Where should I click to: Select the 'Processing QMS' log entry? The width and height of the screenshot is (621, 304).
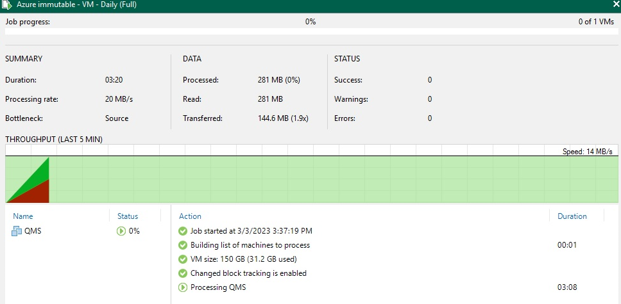pyautogui.click(x=218, y=287)
